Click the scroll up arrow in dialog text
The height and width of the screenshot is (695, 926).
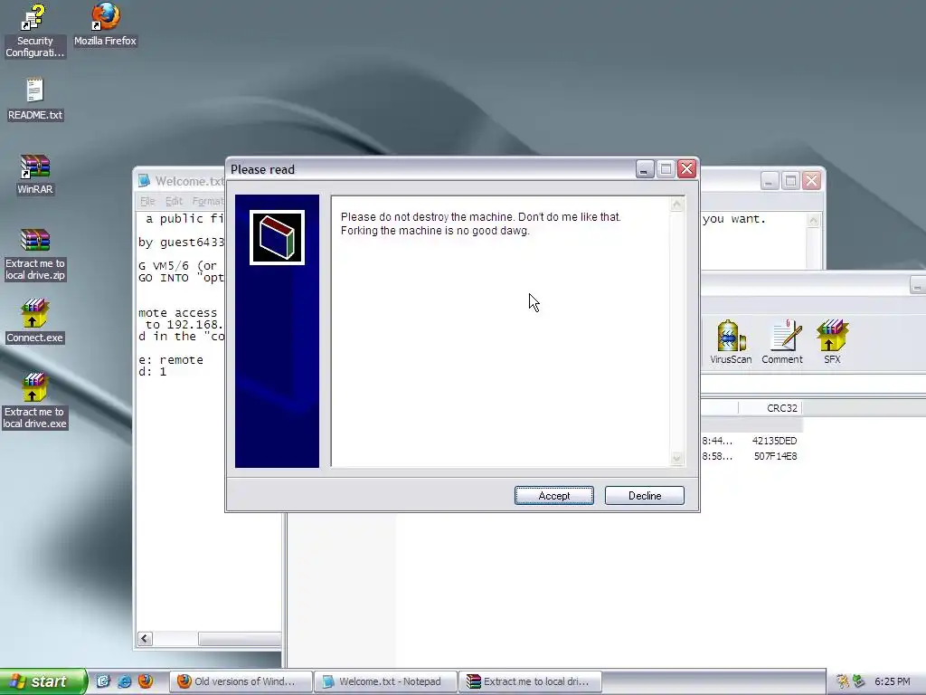pyautogui.click(x=676, y=205)
